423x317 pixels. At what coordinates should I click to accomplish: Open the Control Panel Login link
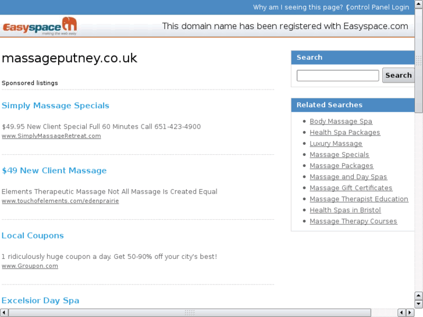[x=378, y=8]
